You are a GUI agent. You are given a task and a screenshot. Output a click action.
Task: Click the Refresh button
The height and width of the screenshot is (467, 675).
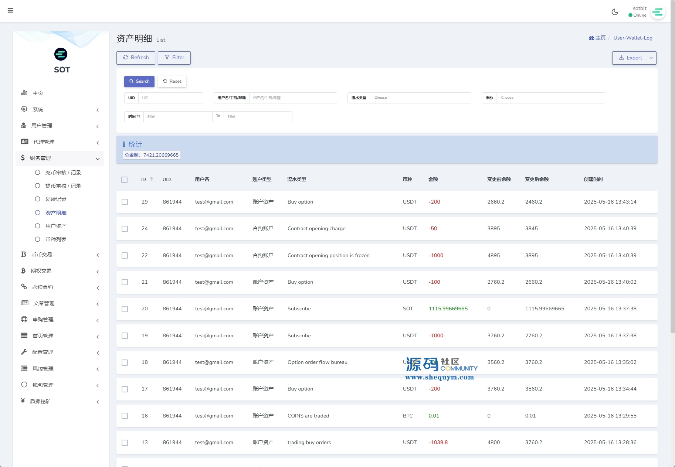coord(136,58)
